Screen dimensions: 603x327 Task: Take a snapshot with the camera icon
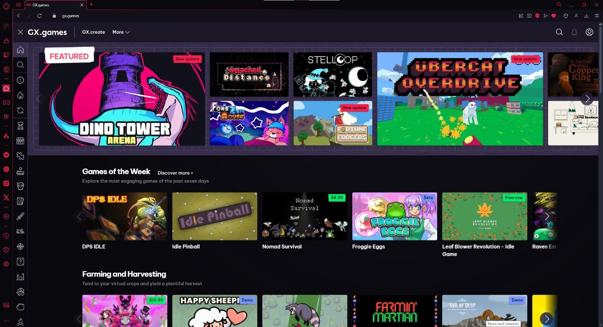tap(529, 16)
